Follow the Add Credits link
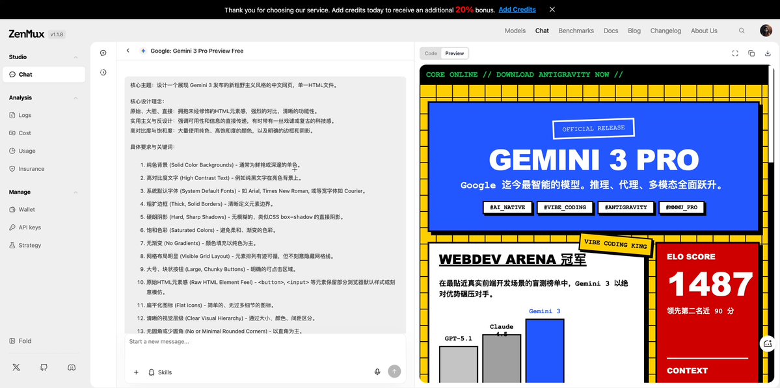780x388 pixels. (x=517, y=10)
